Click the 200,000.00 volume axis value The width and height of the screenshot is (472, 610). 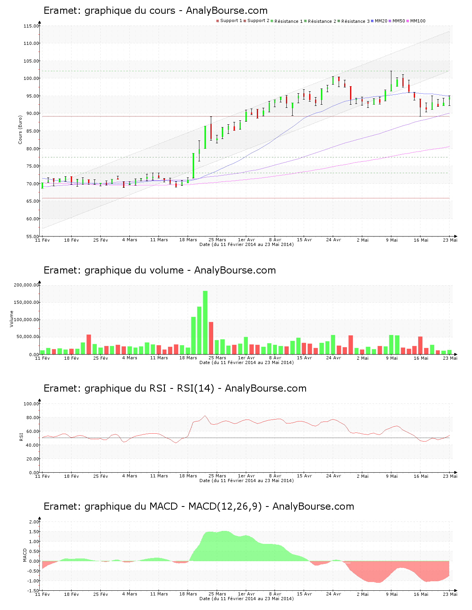point(26,285)
